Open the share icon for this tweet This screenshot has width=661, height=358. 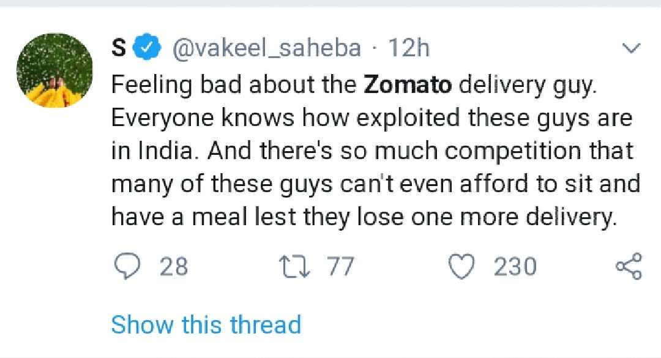(x=628, y=267)
